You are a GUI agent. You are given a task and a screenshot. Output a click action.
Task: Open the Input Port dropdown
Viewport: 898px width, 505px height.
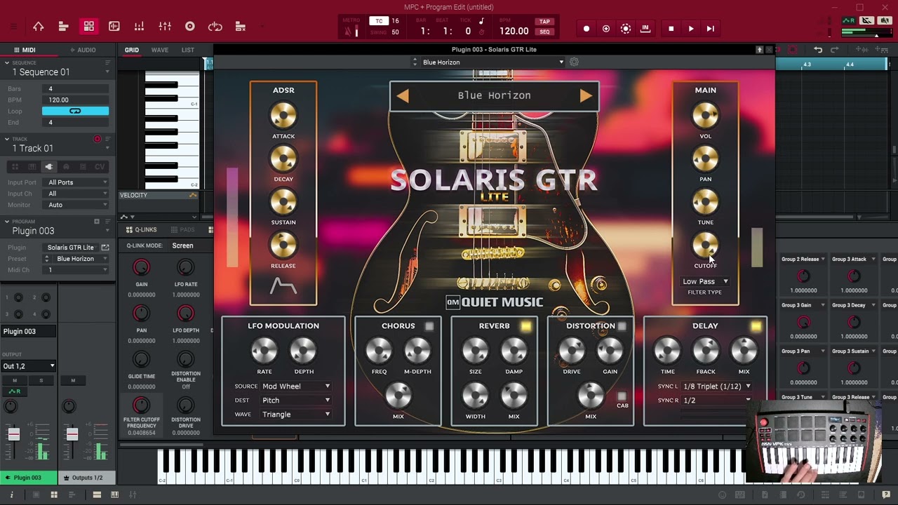pyautogui.click(x=75, y=182)
